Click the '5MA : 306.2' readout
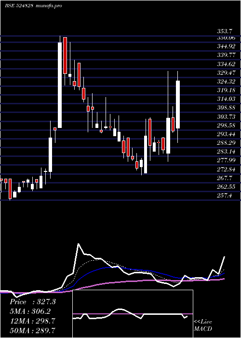241x338 pixels. 31,311
